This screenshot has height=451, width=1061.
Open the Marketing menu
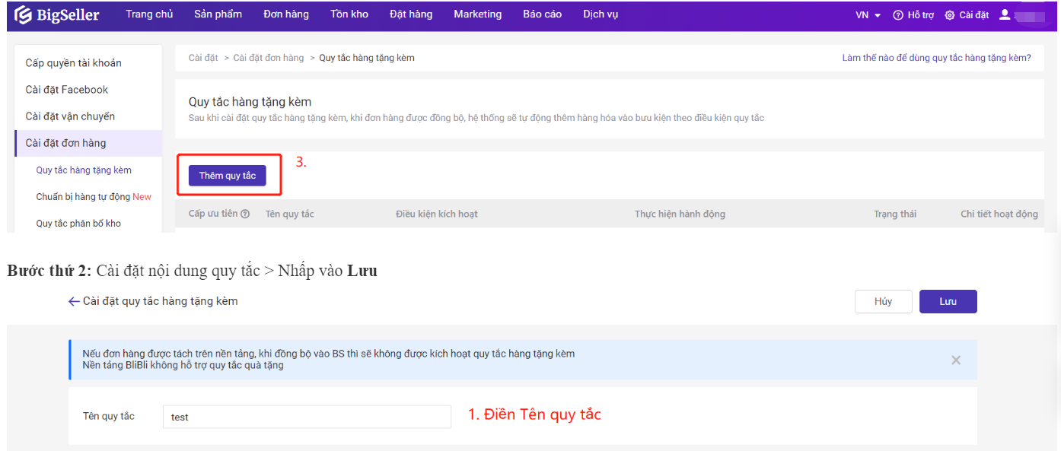pyautogui.click(x=477, y=14)
